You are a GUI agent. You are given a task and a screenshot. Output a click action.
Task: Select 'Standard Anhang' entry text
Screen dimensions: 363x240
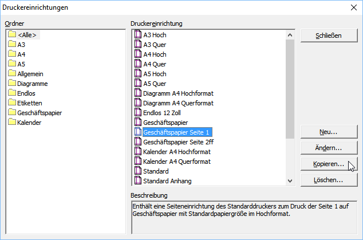pyautogui.click(x=167, y=181)
